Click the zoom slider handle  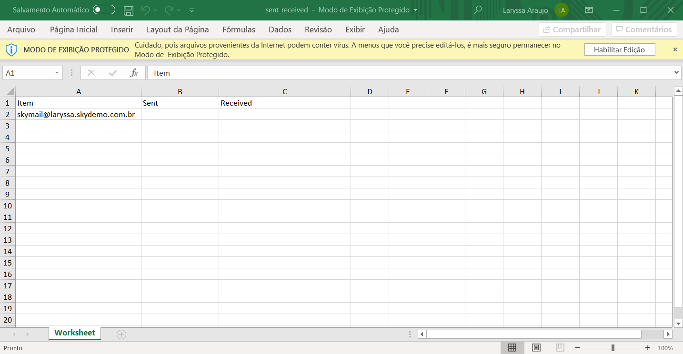(613, 348)
